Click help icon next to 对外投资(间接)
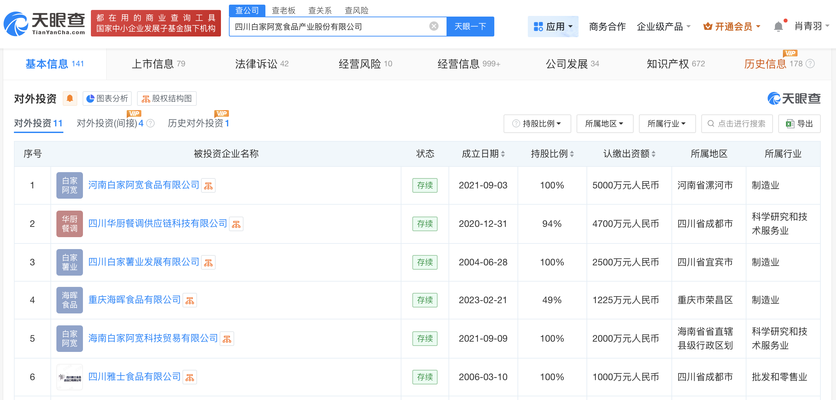Viewport: 836px width, 400px height. [151, 123]
